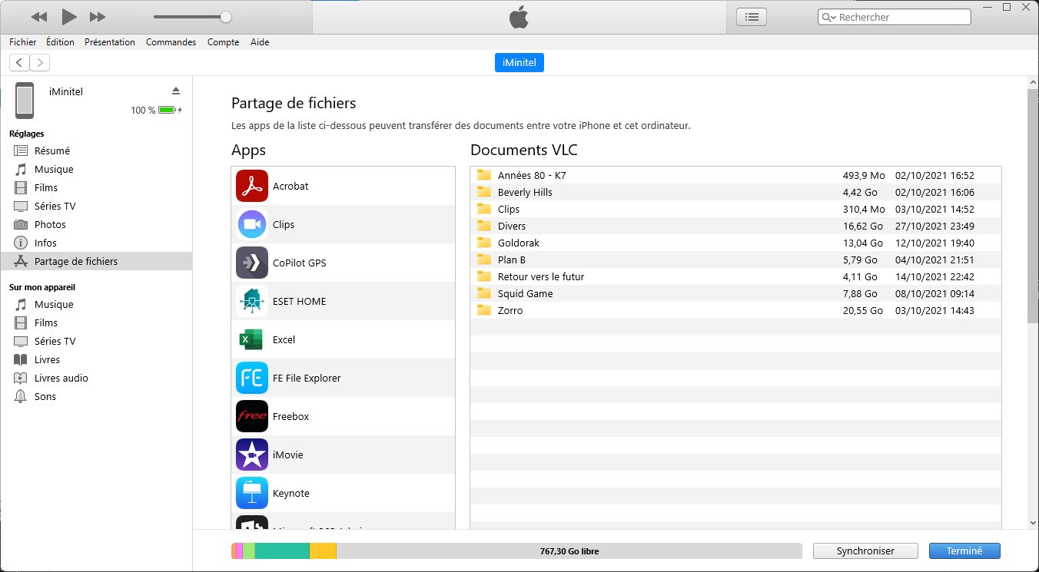Select the FE File Explorer app icon
Screen dimensions: 1039x572
tap(252, 378)
